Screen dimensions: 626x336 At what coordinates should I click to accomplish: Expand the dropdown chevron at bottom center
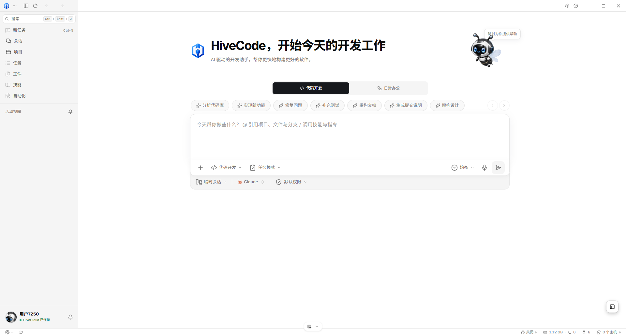tap(317, 327)
